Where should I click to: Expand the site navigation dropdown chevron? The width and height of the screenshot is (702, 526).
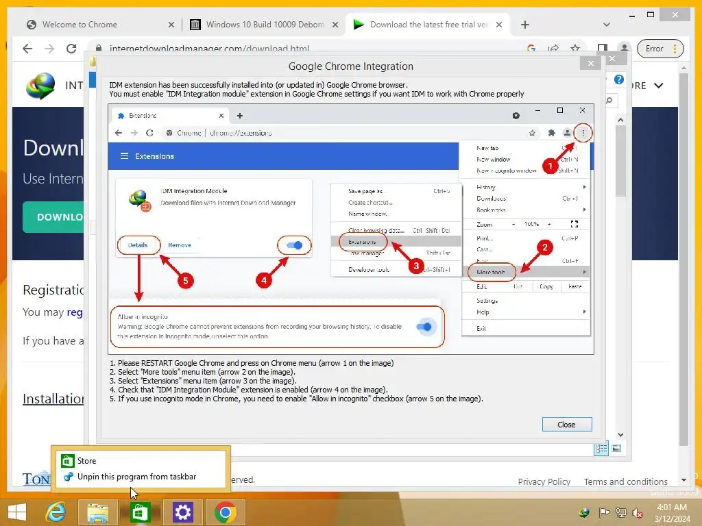(659, 86)
